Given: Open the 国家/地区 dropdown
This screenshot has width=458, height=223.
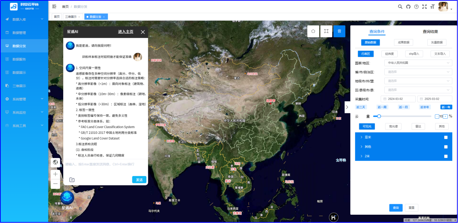Looking at the screenshot, I should click(418, 63).
